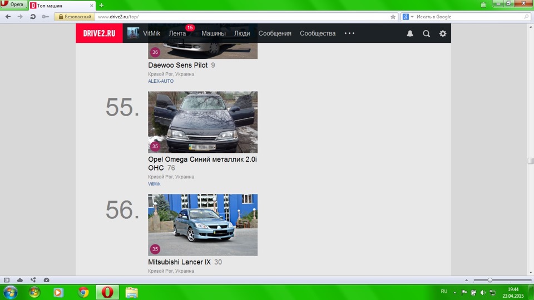The image size is (534, 300).
Task: Click the share icon in Opera status bar
Action: [33, 280]
